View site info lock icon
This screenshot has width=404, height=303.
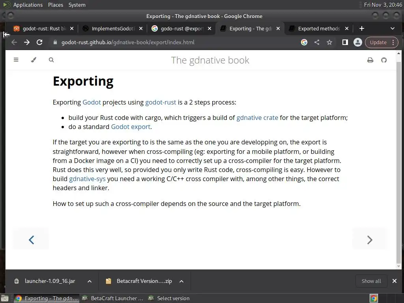point(55,42)
